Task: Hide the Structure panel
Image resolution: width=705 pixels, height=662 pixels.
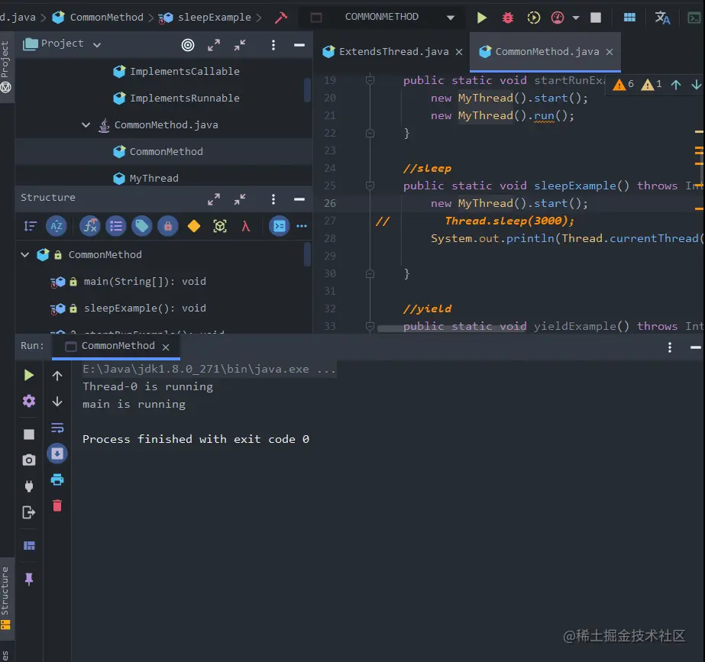Action: tap(299, 199)
